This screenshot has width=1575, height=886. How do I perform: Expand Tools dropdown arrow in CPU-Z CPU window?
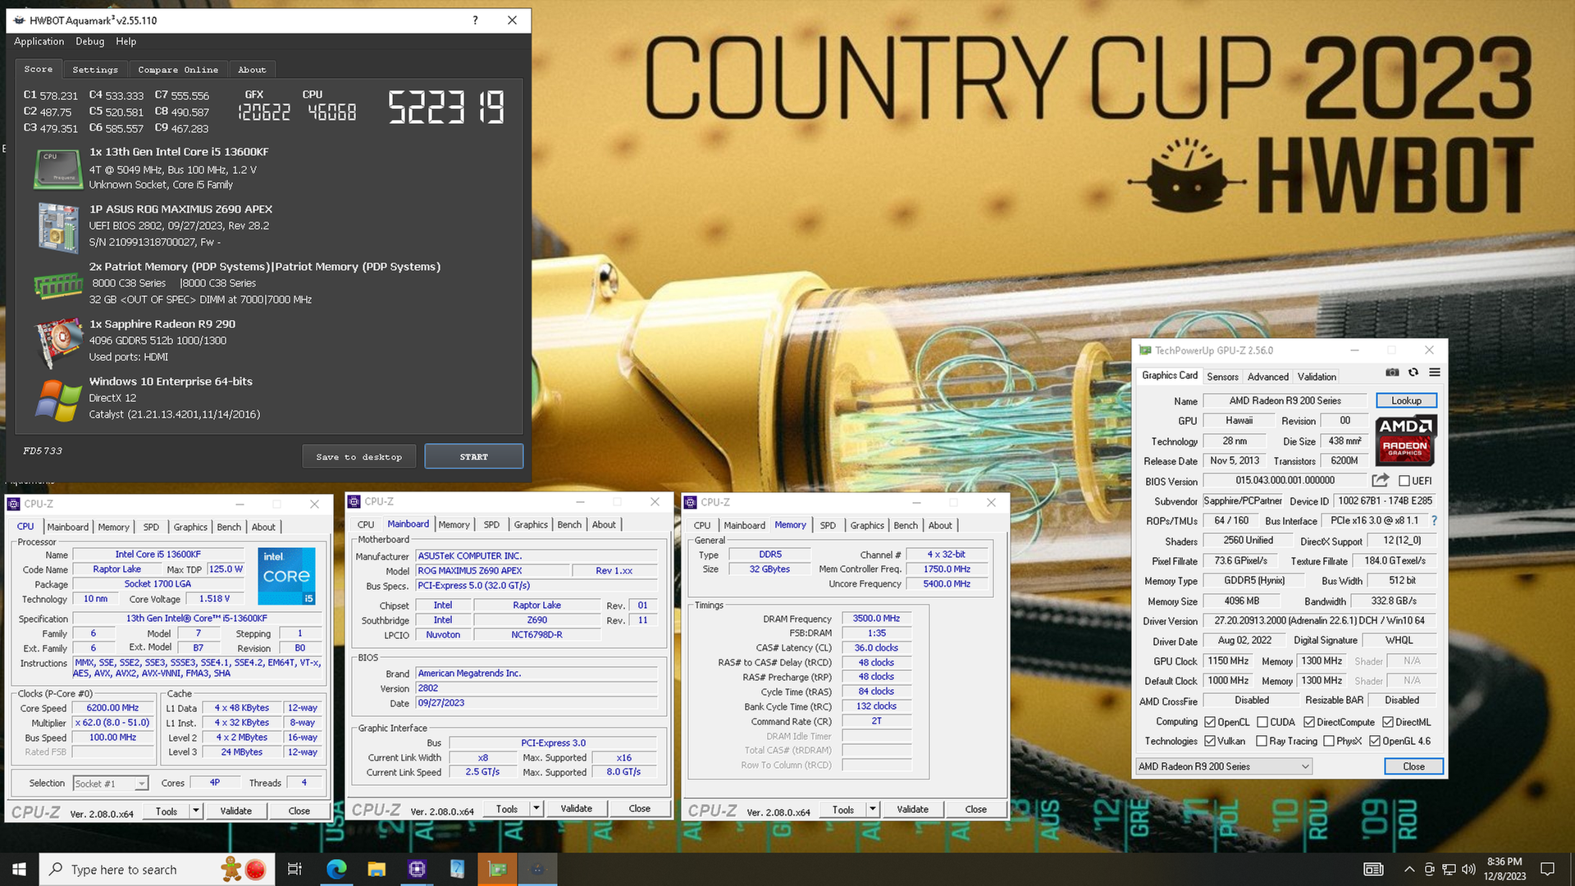pos(196,811)
